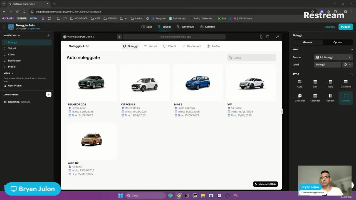Select the Calendar style
The height and width of the screenshot is (200, 356).
(x=315, y=98)
